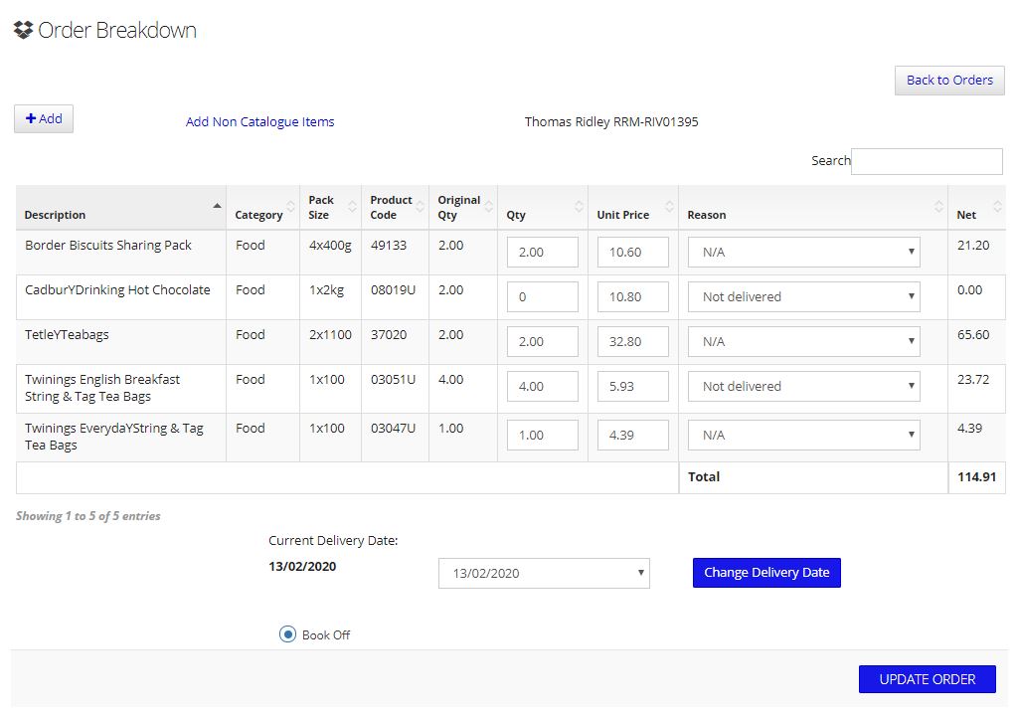This screenshot has width=1018, height=719.
Task: Click the plus Add button
Action: click(x=44, y=119)
